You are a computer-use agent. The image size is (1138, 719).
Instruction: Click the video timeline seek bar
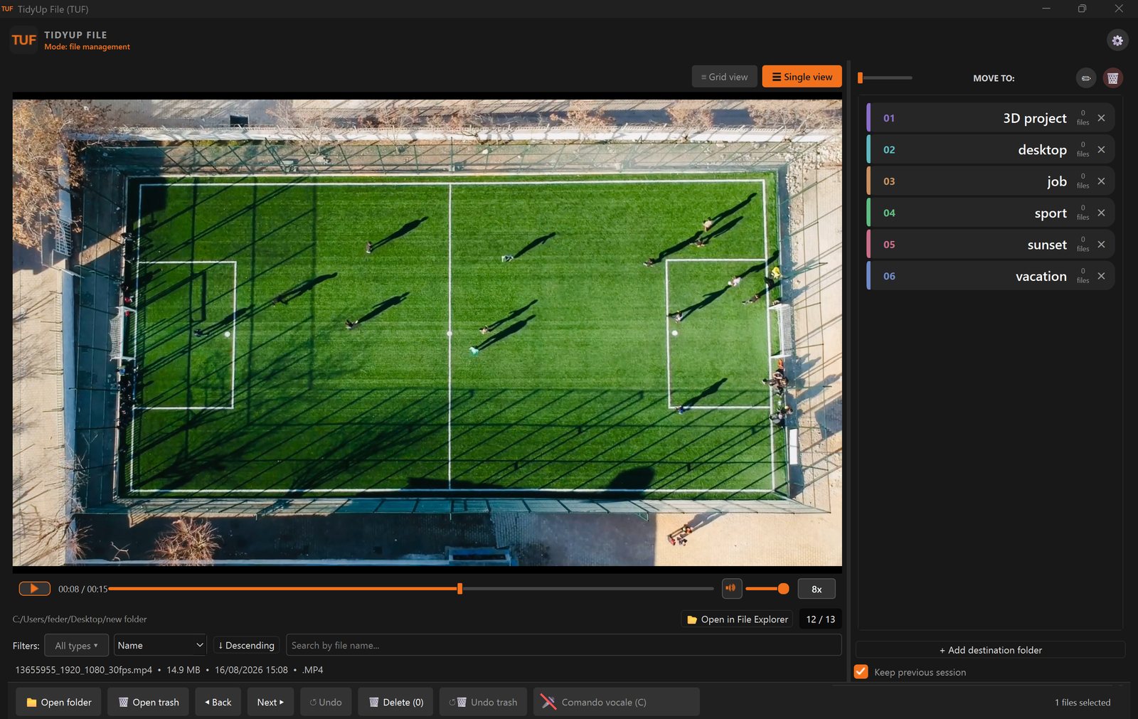click(x=411, y=589)
